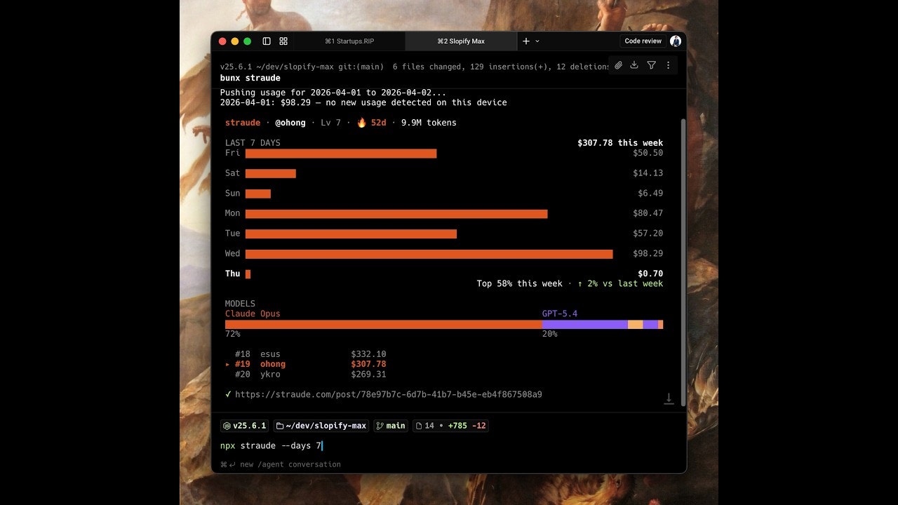Switch to the Startups.RIP tab
The image size is (898, 505).
pos(349,41)
